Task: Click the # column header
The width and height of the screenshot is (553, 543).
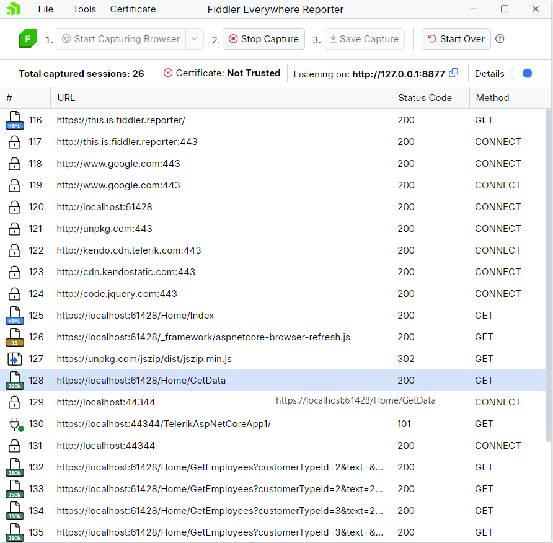Action: pos(25,98)
